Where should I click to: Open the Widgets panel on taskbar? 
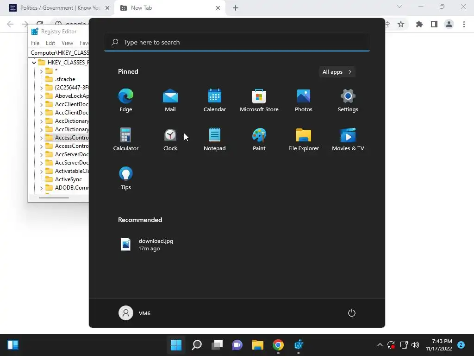(13, 345)
